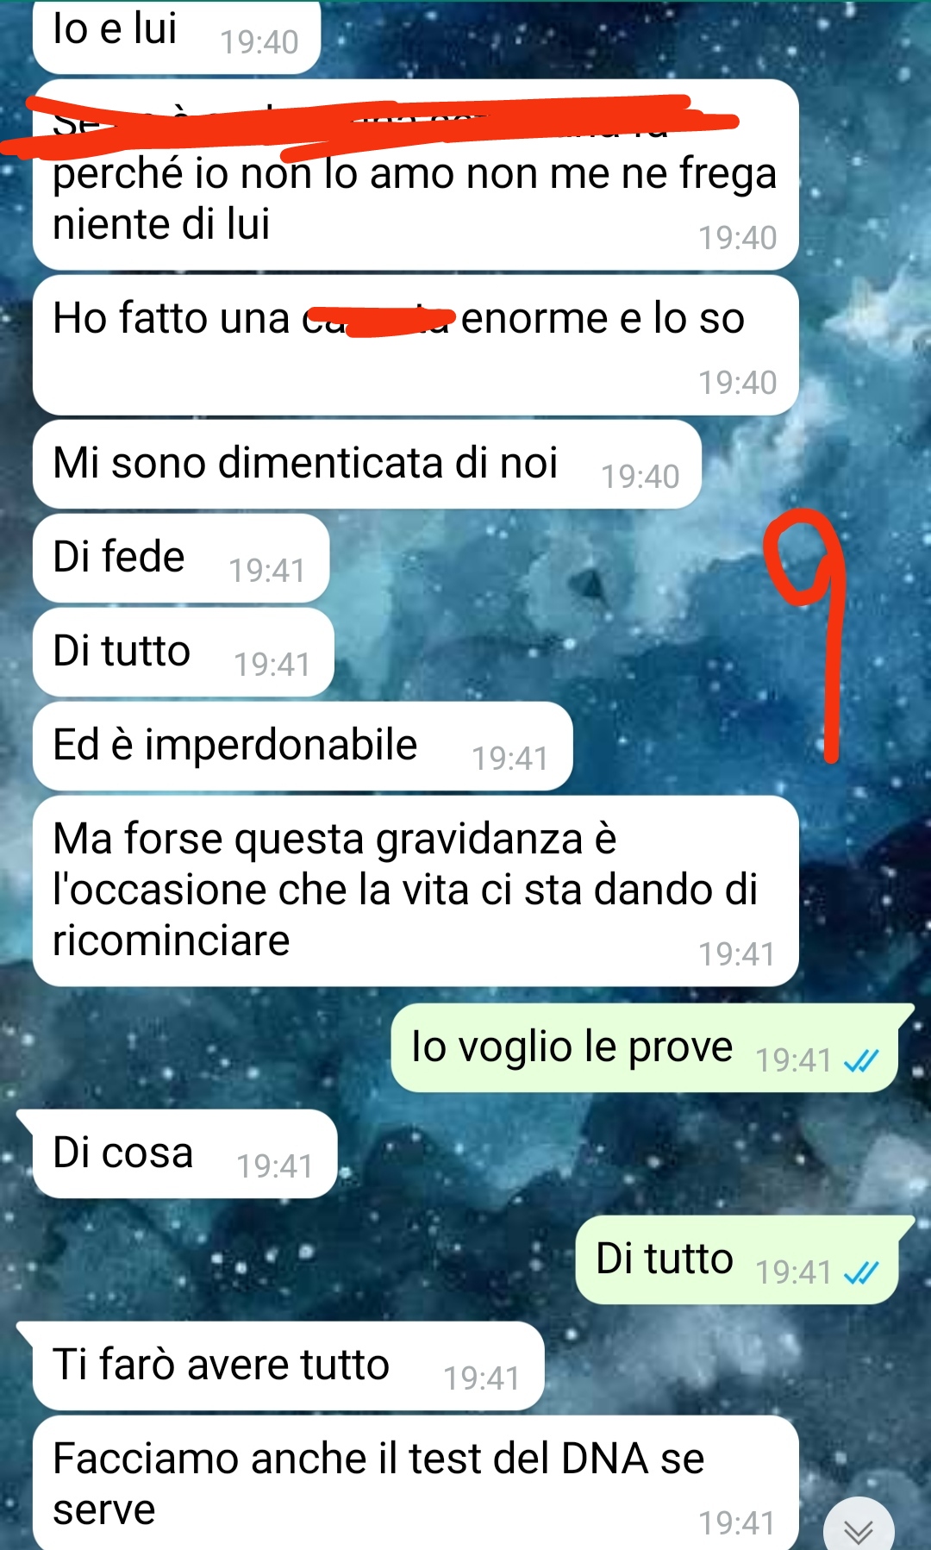This screenshot has height=1550, width=931.
Task: Select the message ending 'niente di lui'
Action: [416, 175]
